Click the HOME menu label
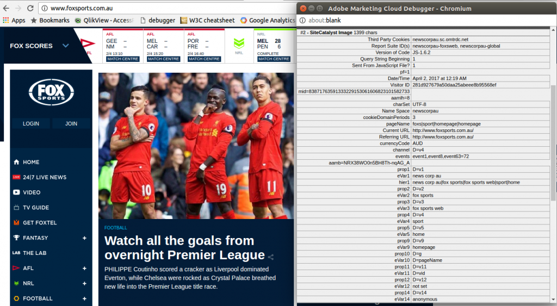 click(x=31, y=162)
